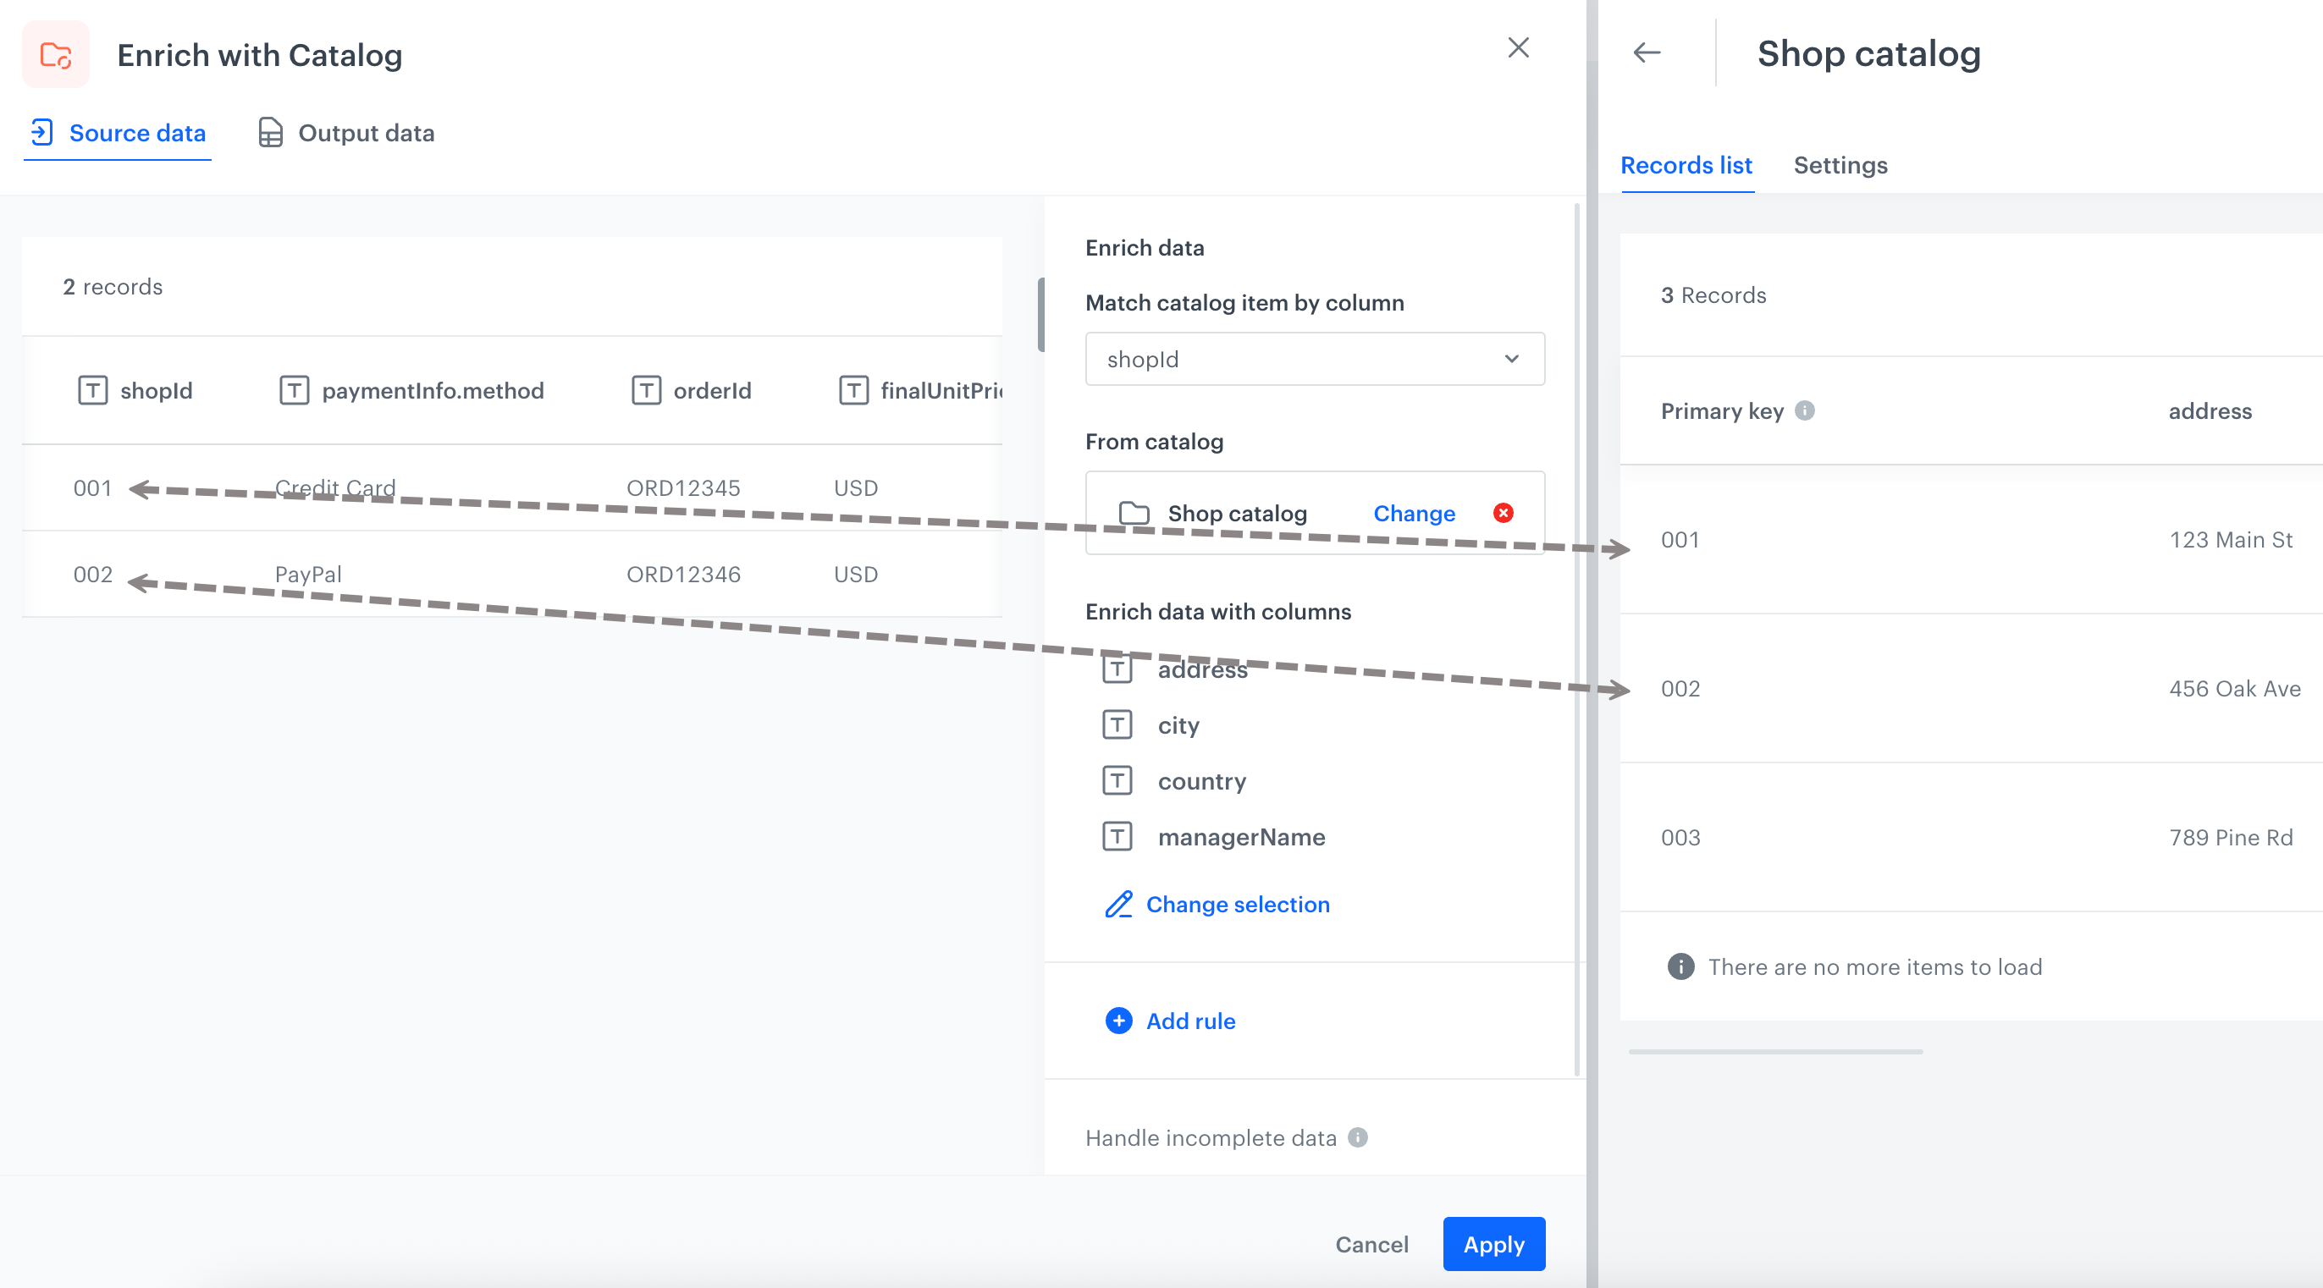Click the Handle incomplete data info icon
Viewport: 2323px width, 1288px height.
[x=1356, y=1137]
